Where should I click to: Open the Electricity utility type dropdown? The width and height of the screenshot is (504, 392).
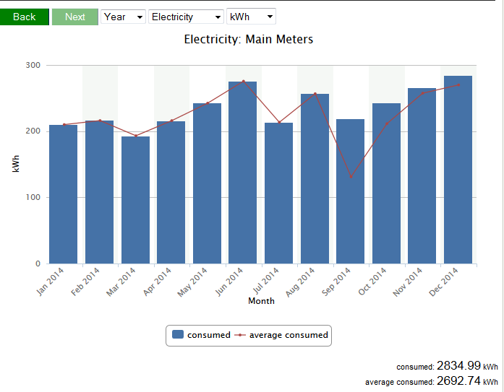point(186,17)
